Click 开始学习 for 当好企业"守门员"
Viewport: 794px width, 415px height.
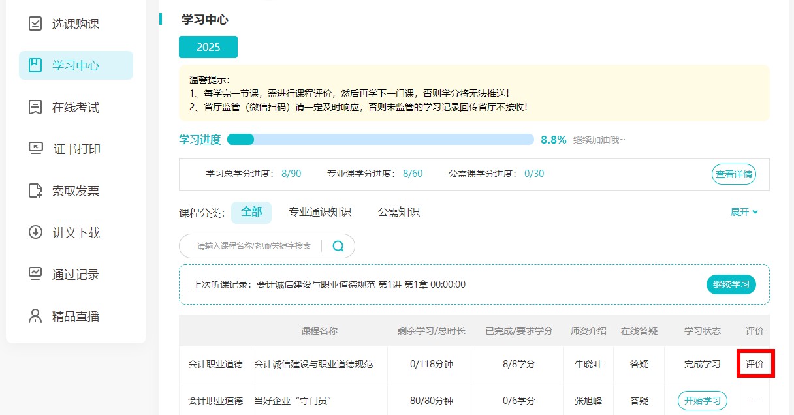702,400
